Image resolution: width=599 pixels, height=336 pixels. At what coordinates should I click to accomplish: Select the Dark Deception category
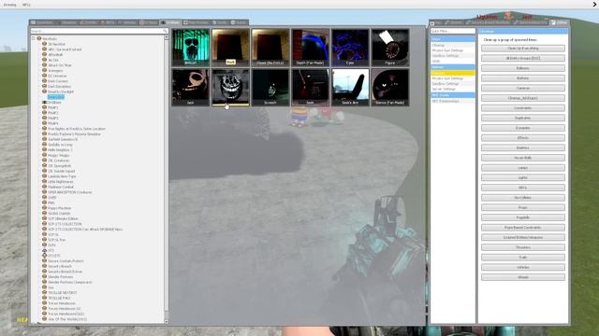click(59, 87)
